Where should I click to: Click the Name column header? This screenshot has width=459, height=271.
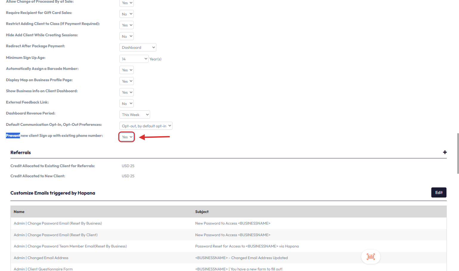coord(19,212)
